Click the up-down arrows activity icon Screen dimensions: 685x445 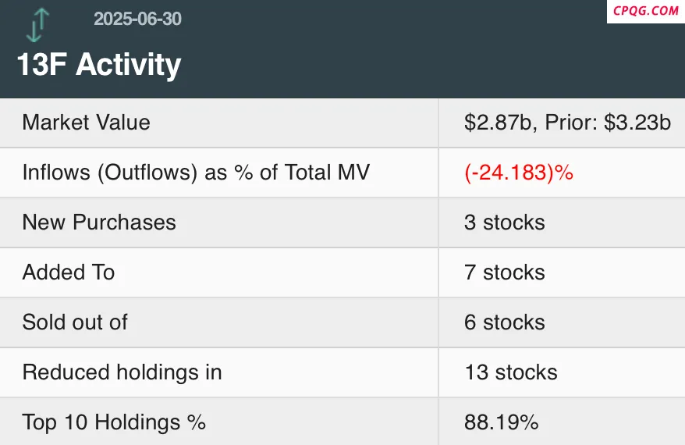coord(37,25)
